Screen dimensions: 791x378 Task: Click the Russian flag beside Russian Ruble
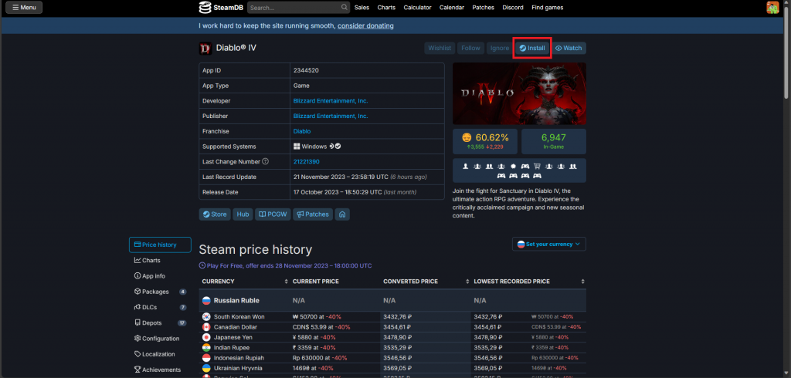click(x=206, y=300)
